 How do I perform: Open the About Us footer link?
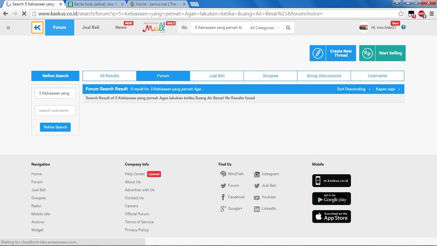pyautogui.click(x=133, y=182)
